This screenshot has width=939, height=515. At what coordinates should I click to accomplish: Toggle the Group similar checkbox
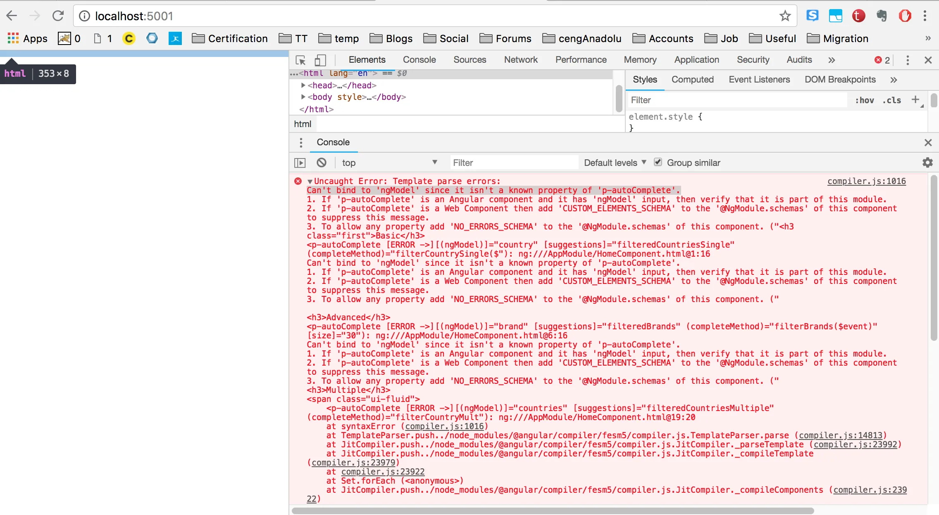point(658,162)
